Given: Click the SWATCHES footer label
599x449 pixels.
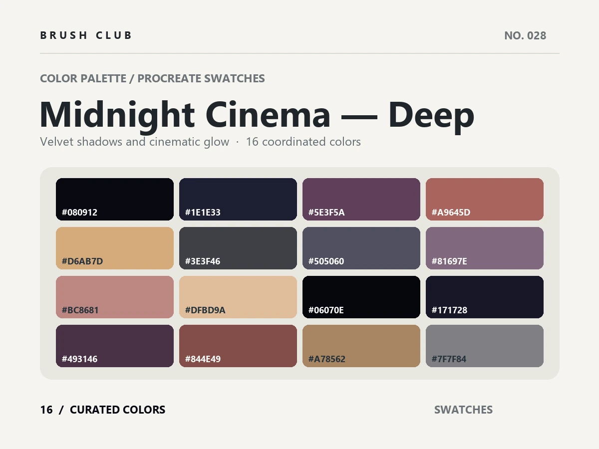Looking at the screenshot, I should pos(463,410).
